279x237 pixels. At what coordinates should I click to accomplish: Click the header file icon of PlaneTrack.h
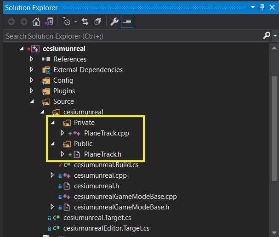pyautogui.click(x=77, y=154)
